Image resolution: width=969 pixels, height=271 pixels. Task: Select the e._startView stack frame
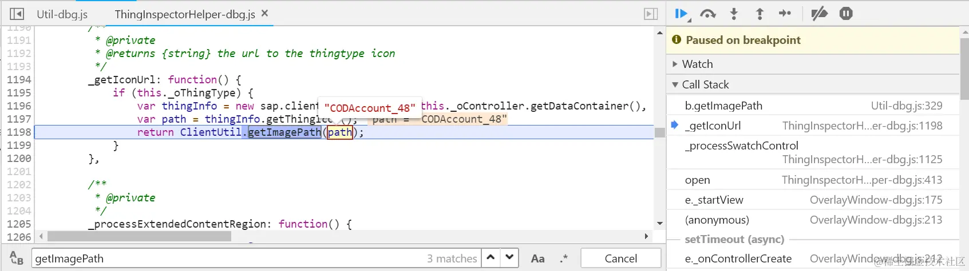813,200
